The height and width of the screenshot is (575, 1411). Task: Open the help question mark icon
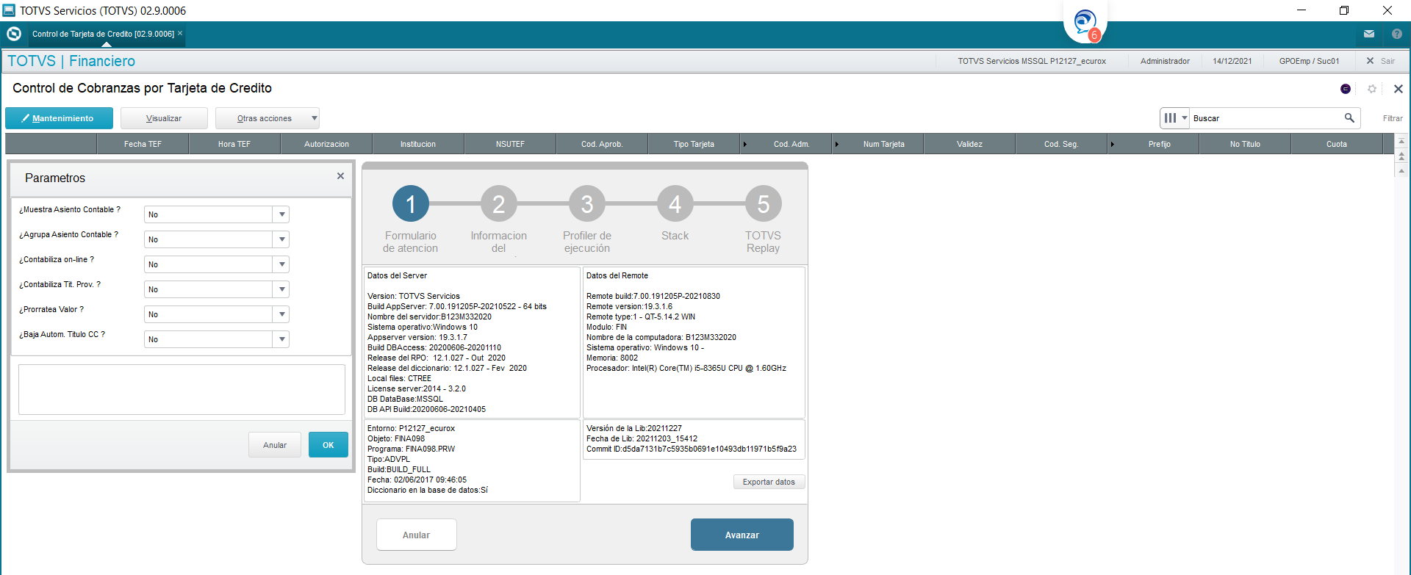pos(1396,34)
